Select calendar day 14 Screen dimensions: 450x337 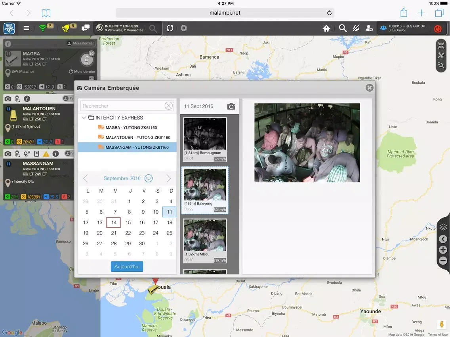[x=114, y=222]
